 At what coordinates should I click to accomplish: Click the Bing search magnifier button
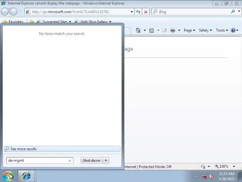pos(233,12)
